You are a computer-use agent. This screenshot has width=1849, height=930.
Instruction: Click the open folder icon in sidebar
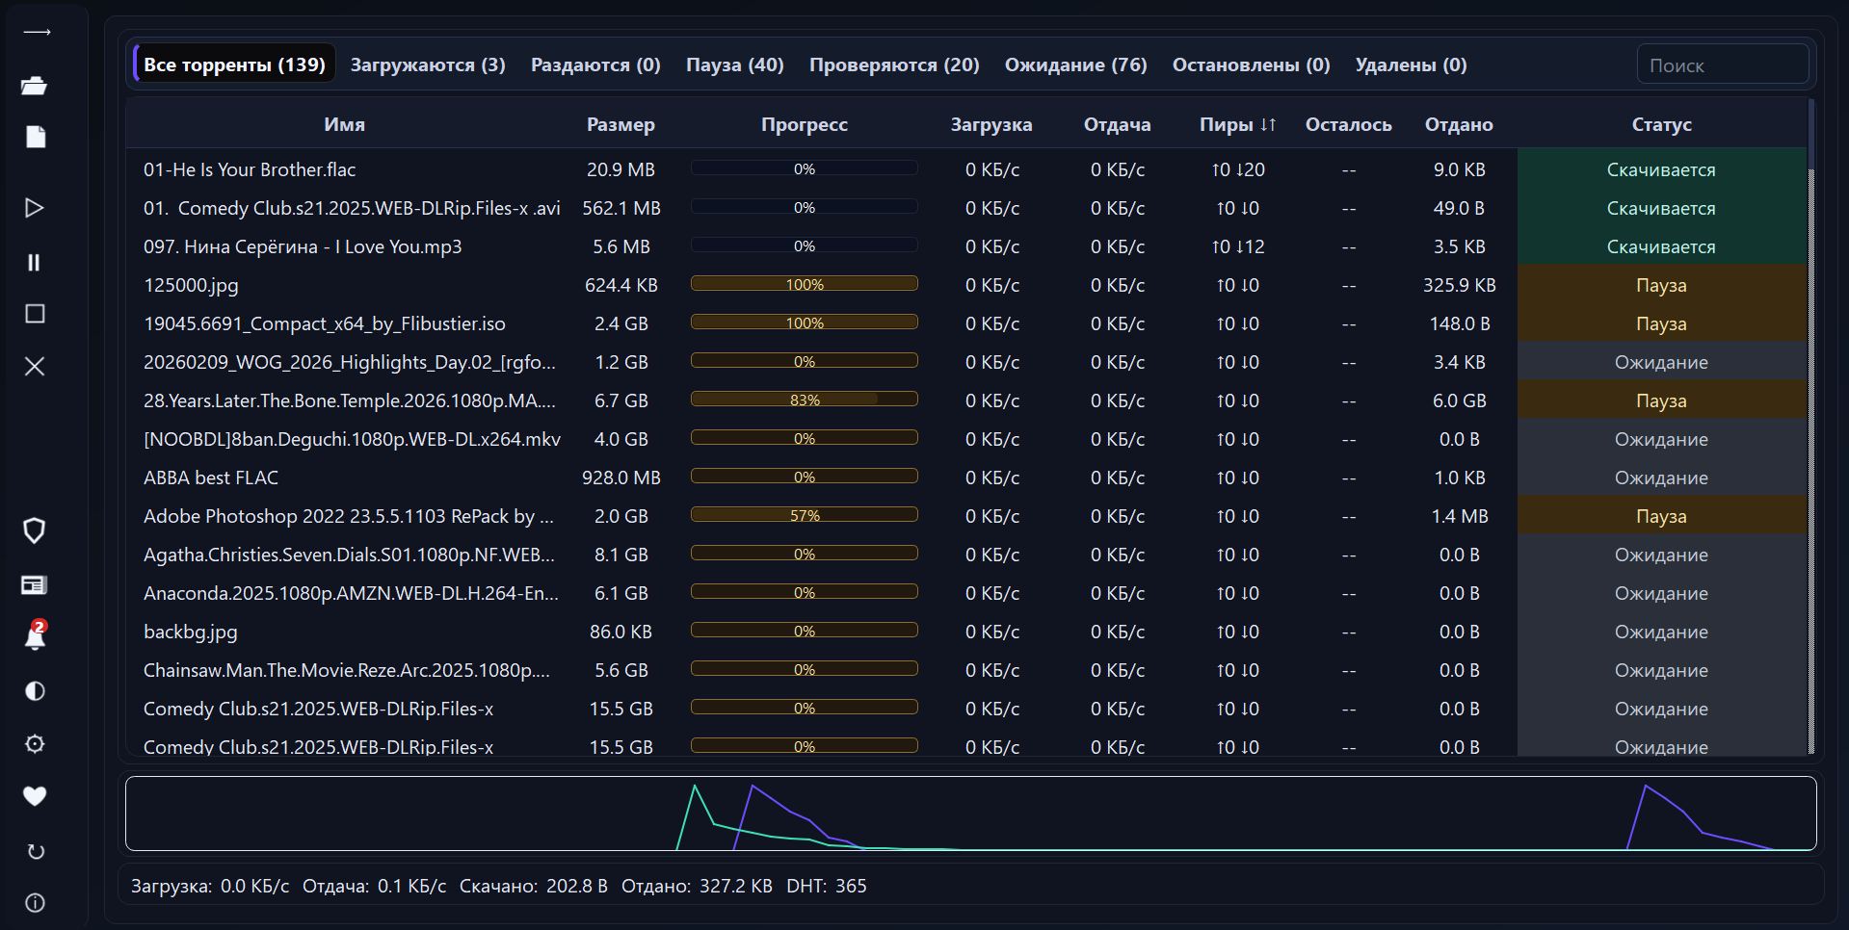click(x=35, y=86)
